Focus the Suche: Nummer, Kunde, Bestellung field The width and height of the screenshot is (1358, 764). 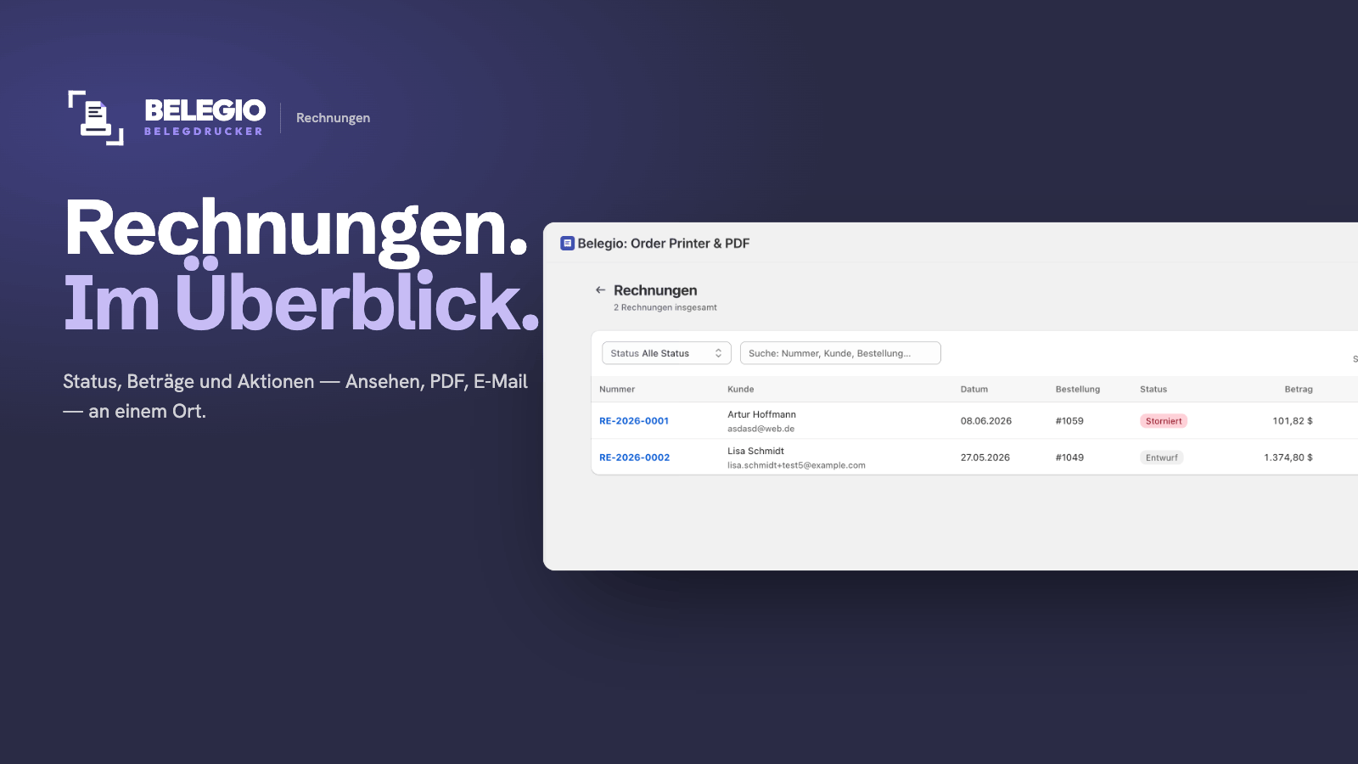click(840, 353)
